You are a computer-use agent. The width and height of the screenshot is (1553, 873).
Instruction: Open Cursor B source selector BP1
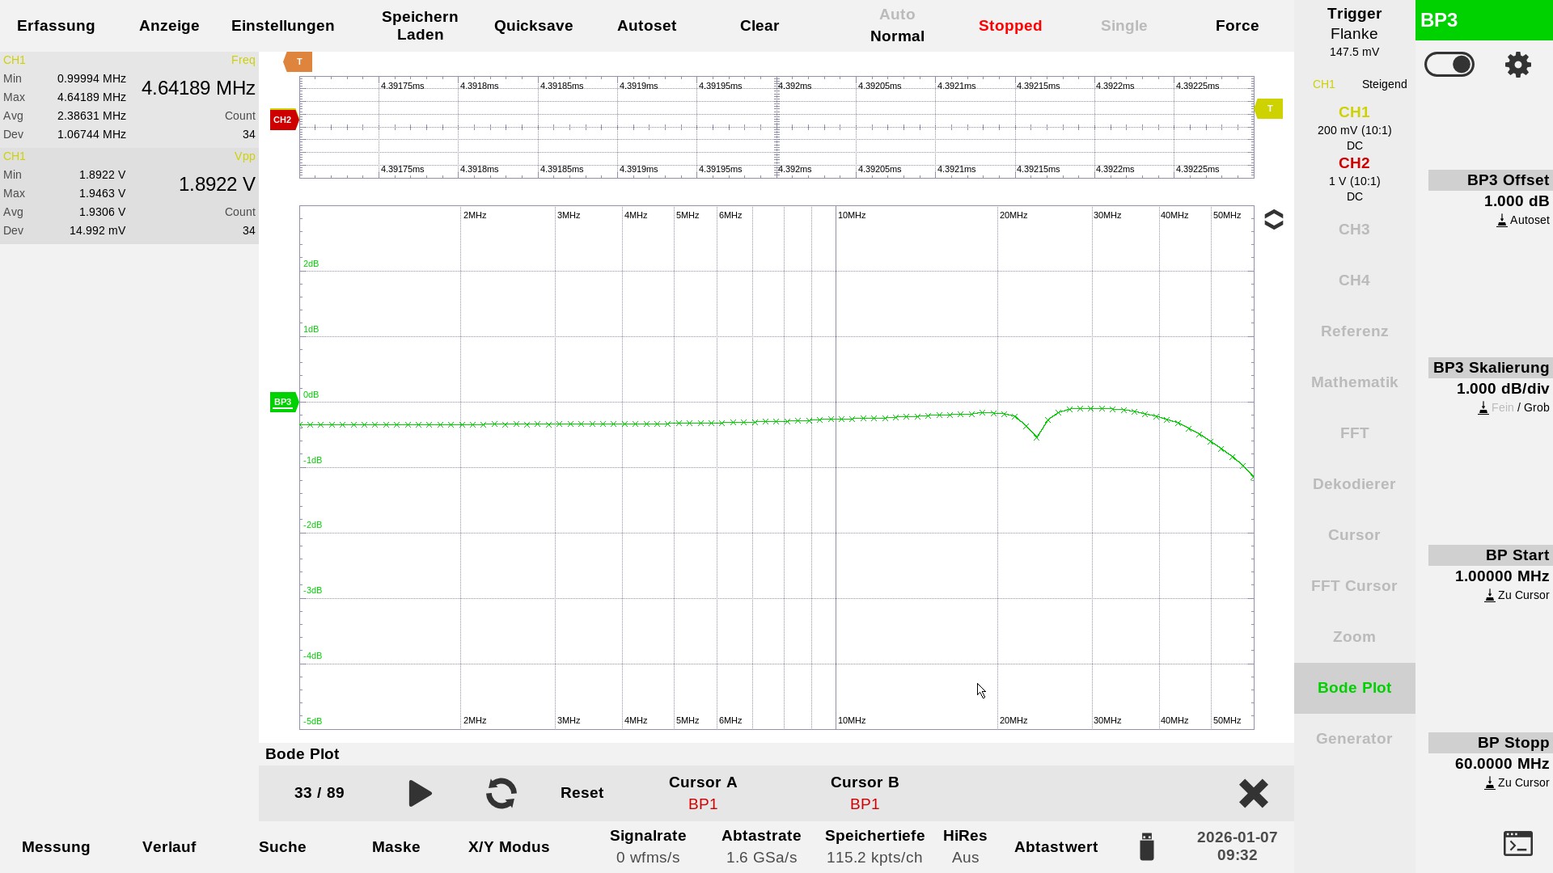pyautogui.click(x=864, y=803)
